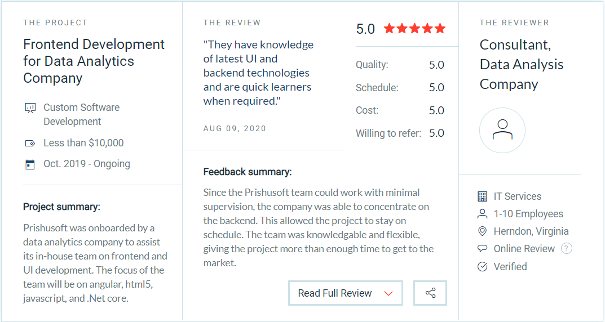Click the Verified checkmark icon
The height and width of the screenshot is (322, 605).
tap(482, 267)
